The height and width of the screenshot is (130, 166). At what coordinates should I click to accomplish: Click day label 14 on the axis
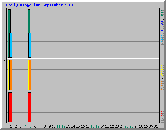click(73, 126)
